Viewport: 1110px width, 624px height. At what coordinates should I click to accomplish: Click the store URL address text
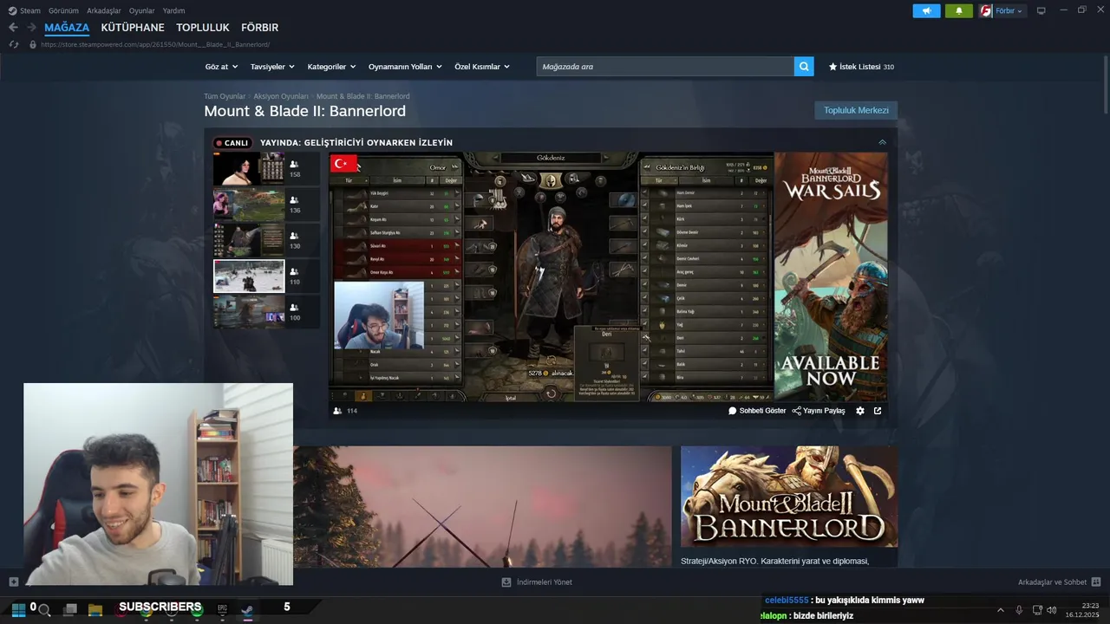tap(155, 44)
